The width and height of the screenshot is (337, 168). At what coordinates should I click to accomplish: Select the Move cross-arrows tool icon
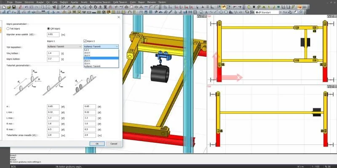pyautogui.click(x=91, y=7)
